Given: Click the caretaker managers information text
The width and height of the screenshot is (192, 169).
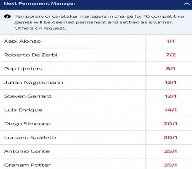Looking at the screenshot, I should pos(99,22).
